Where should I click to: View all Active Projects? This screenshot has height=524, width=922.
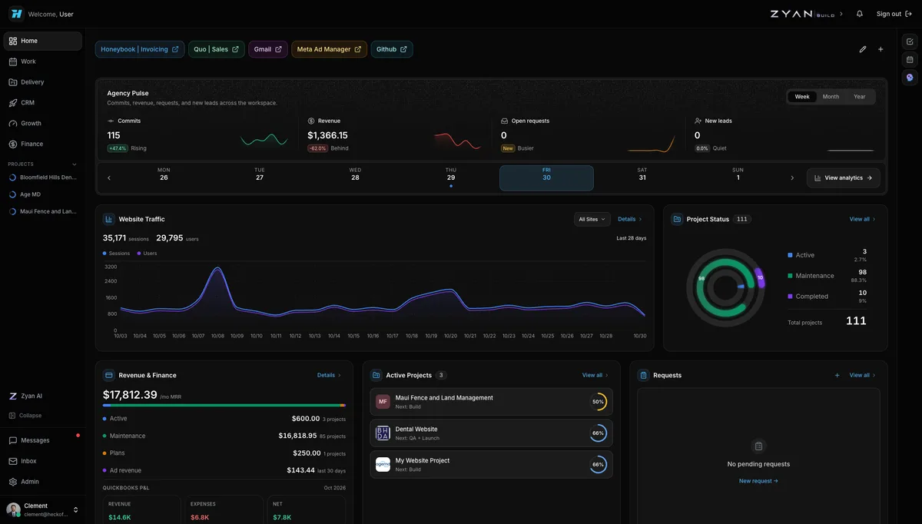click(x=595, y=375)
